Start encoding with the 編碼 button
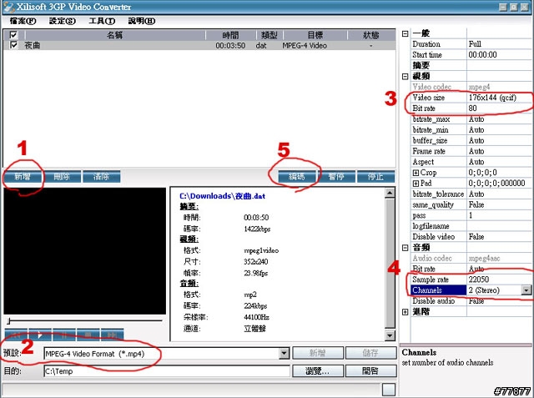 click(297, 177)
